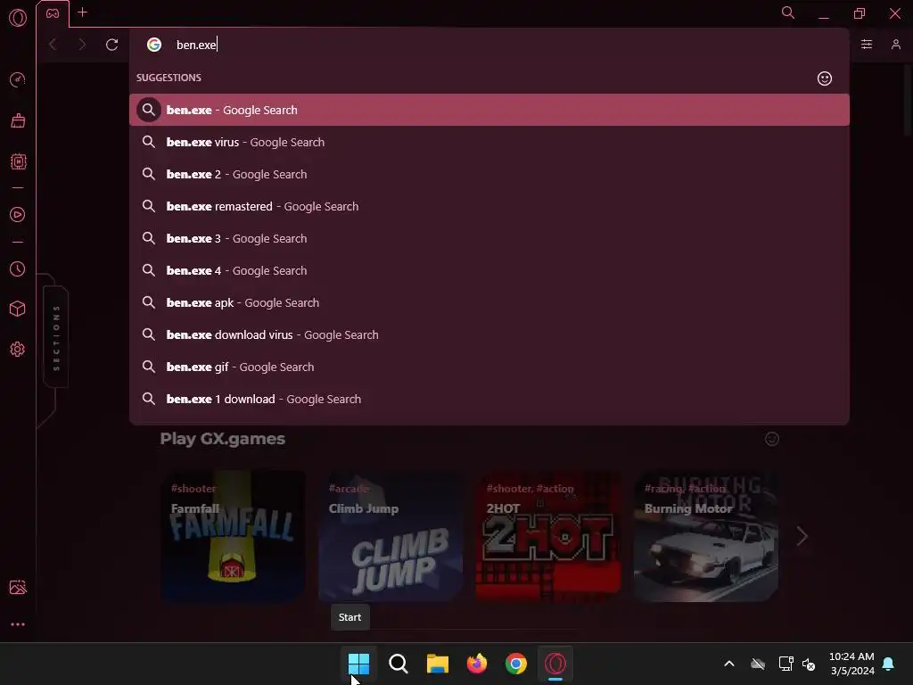Open the Windows Start button
Image resolution: width=913 pixels, height=685 pixels.
pyautogui.click(x=358, y=664)
